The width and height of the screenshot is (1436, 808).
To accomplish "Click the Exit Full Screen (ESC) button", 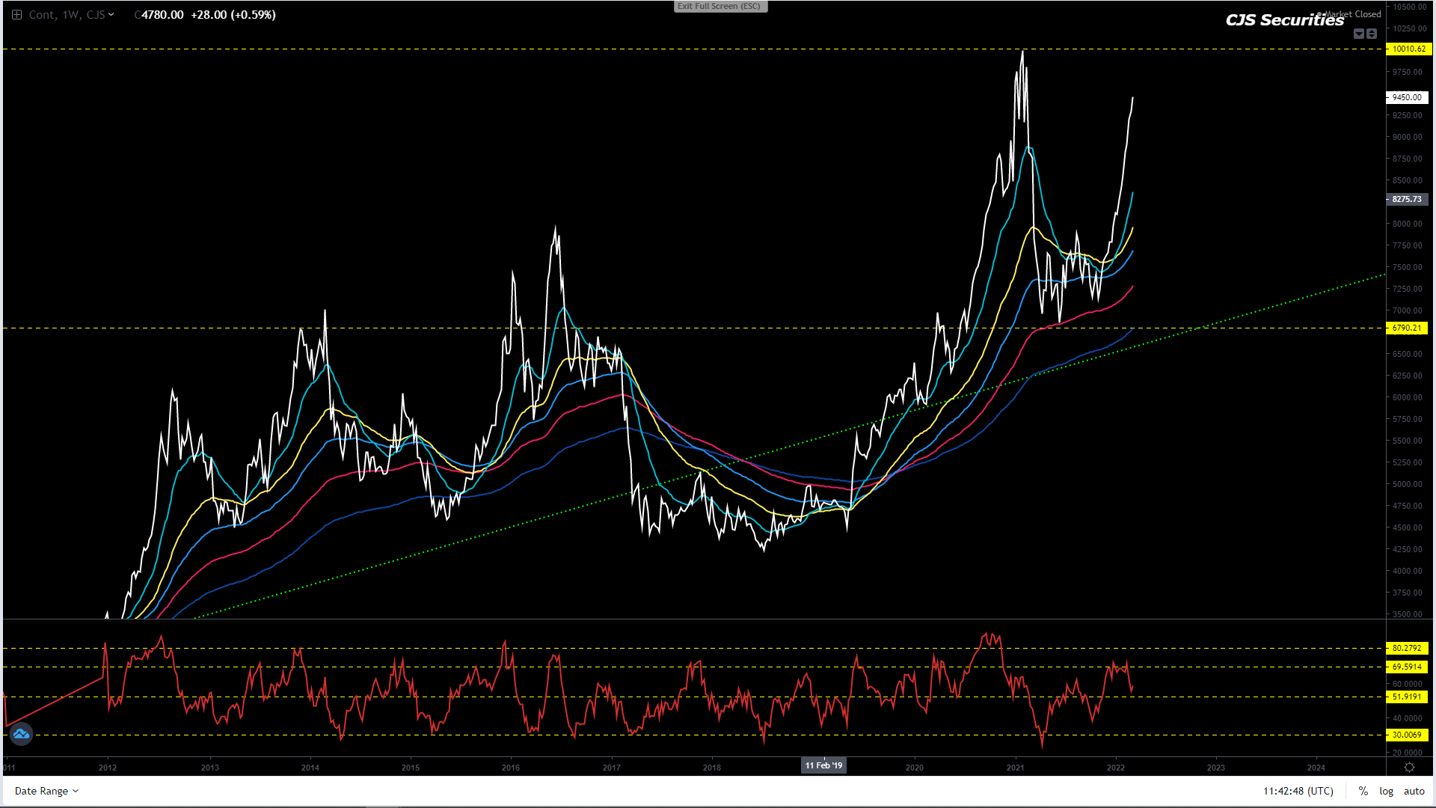I will (x=719, y=6).
